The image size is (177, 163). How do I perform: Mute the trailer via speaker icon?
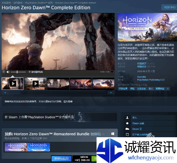[8, 72]
